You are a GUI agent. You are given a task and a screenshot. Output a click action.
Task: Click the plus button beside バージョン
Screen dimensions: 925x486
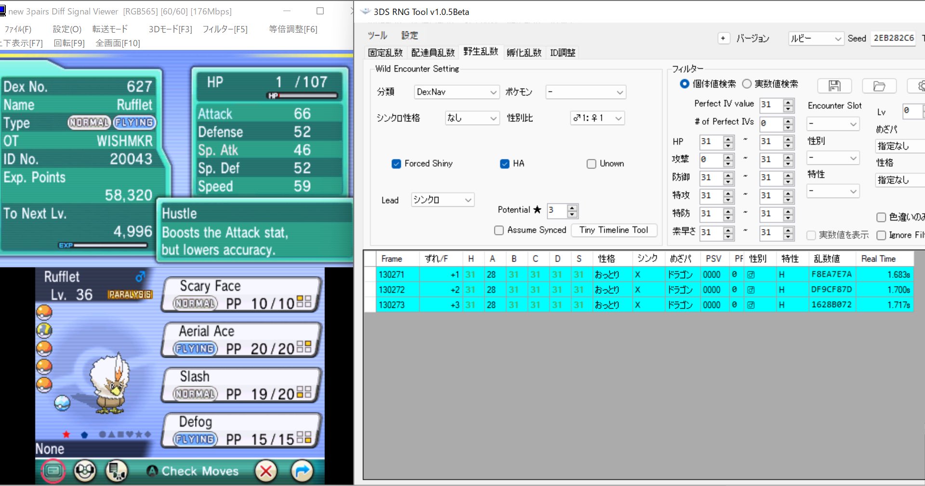pyautogui.click(x=723, y=39)
